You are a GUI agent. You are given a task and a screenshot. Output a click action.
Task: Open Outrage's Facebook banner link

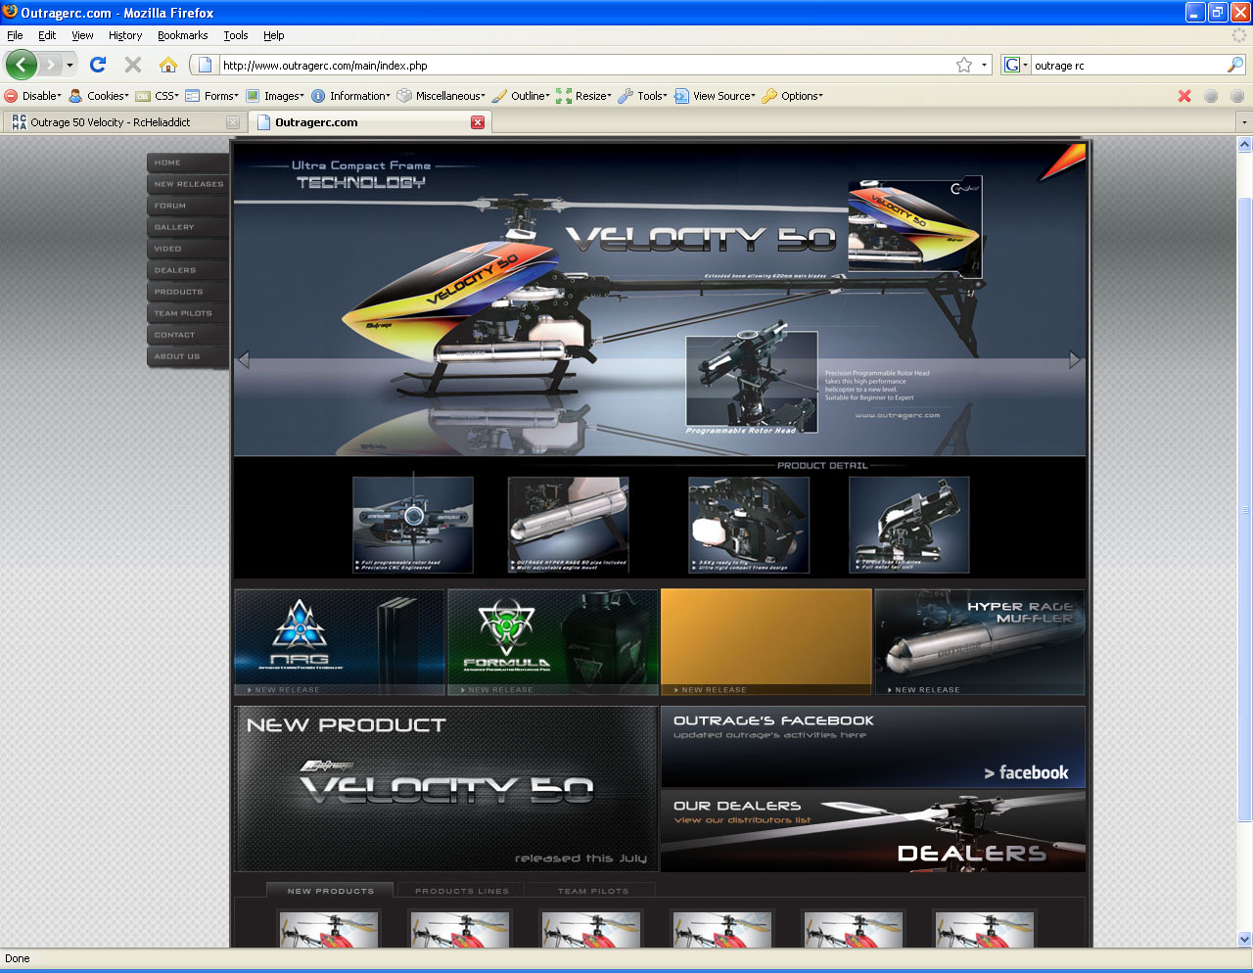tap(872, 747)
